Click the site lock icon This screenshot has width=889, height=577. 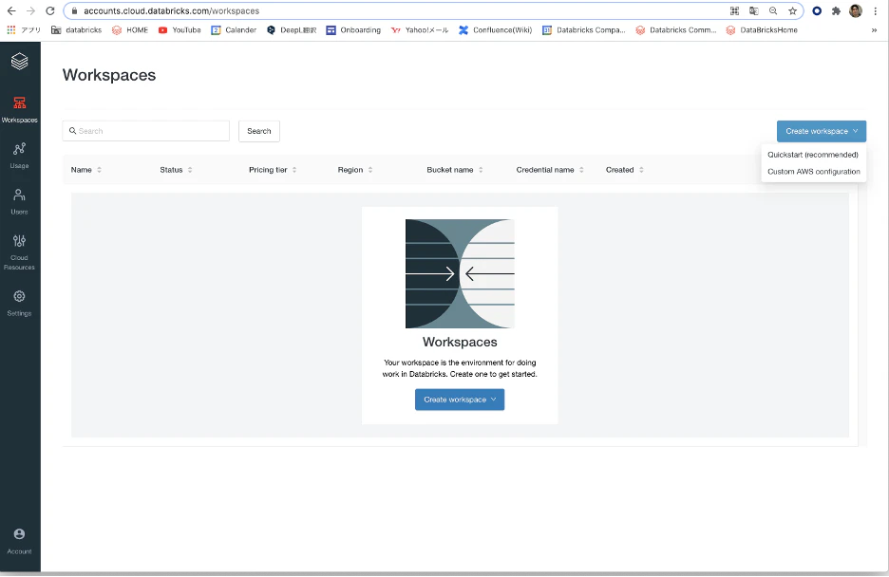click(74, 10)
